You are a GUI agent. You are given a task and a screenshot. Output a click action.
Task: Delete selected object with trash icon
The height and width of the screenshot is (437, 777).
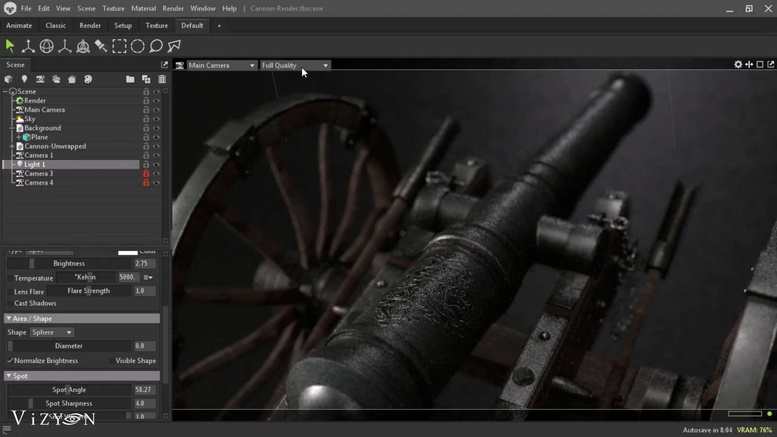[162, 79]
